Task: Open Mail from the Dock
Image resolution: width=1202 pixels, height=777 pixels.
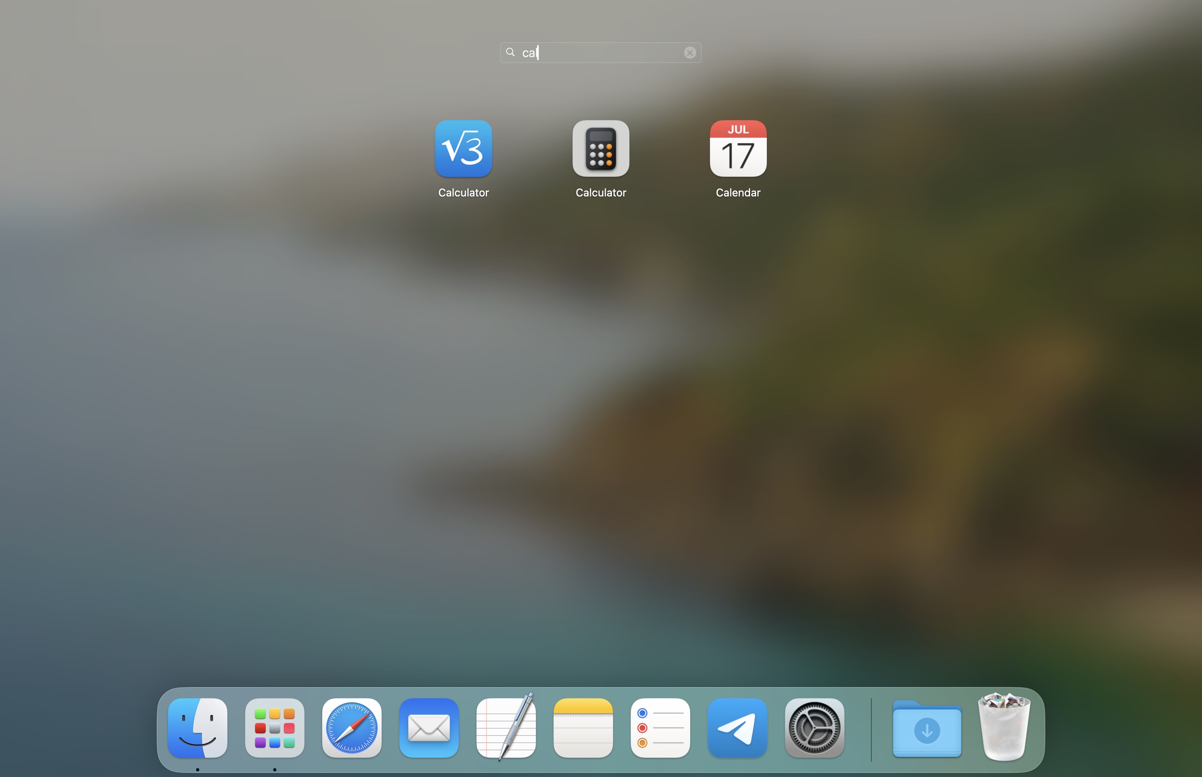Action: [429, 728]
